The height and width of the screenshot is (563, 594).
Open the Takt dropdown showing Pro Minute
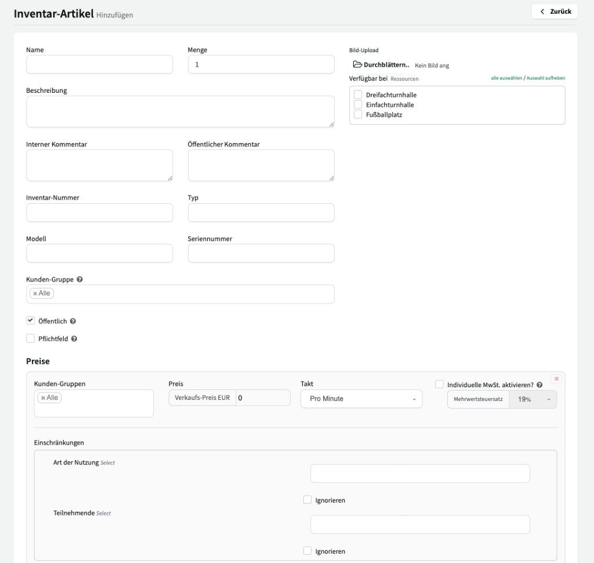(361, 399)
